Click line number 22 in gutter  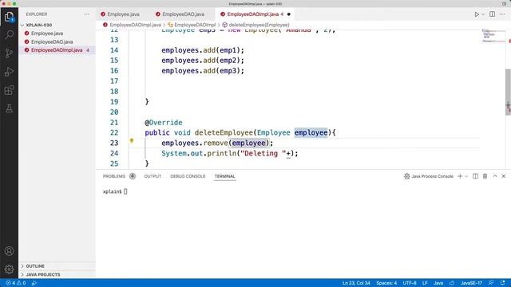114,133
